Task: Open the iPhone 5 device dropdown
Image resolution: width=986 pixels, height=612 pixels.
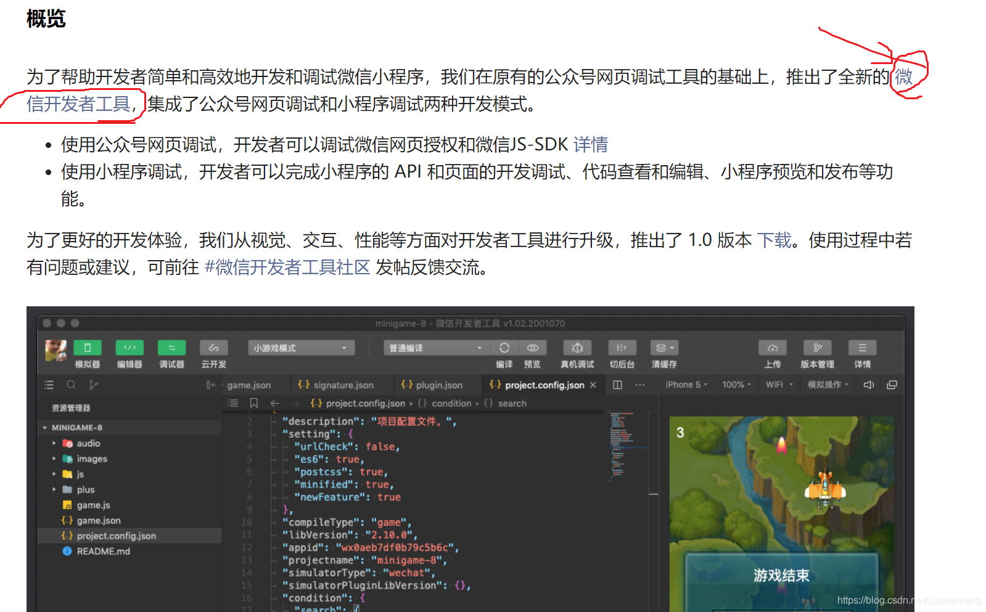Action: (686, 385)
